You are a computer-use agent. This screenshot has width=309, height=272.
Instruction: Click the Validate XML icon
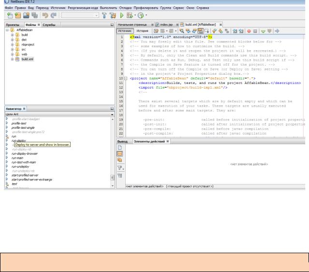tap(269, 31)
